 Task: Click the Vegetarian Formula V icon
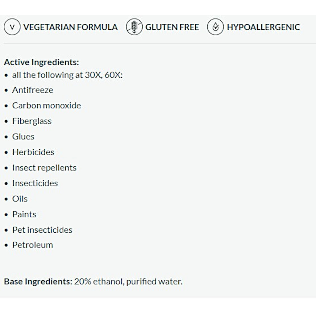click(x=12, y=27)
